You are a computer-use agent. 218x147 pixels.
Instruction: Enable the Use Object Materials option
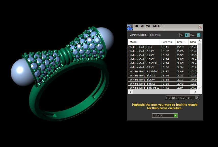[182, 98]
